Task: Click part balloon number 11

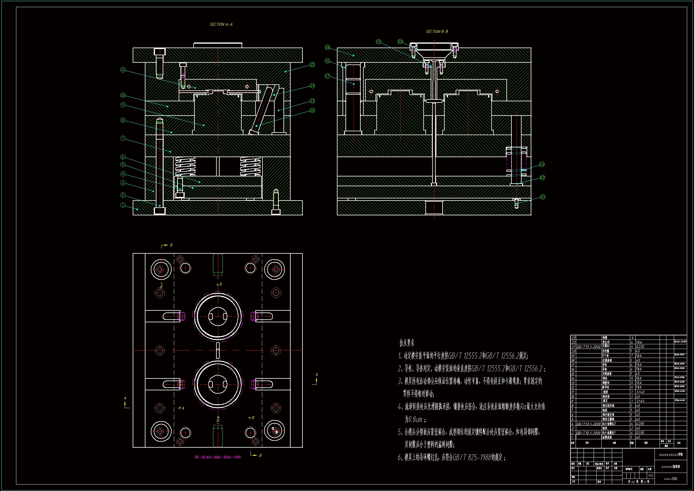Action: point(123,70)
